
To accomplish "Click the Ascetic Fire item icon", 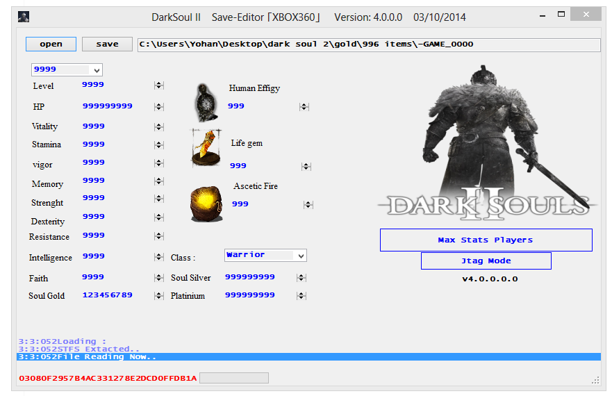I will (206, 201).
